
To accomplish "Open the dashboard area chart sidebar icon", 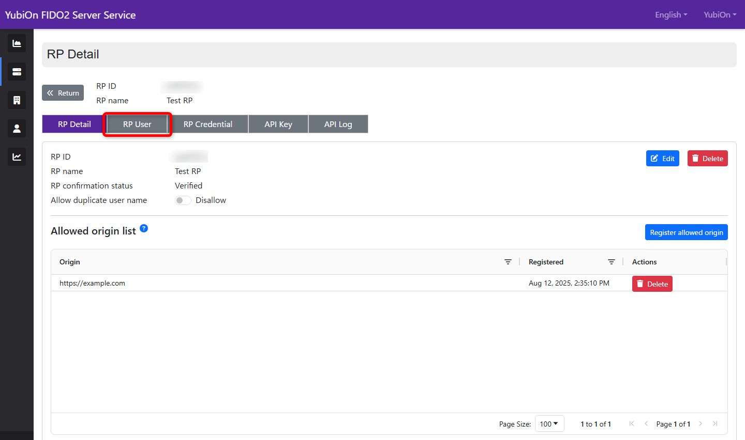I will (17, 43).
